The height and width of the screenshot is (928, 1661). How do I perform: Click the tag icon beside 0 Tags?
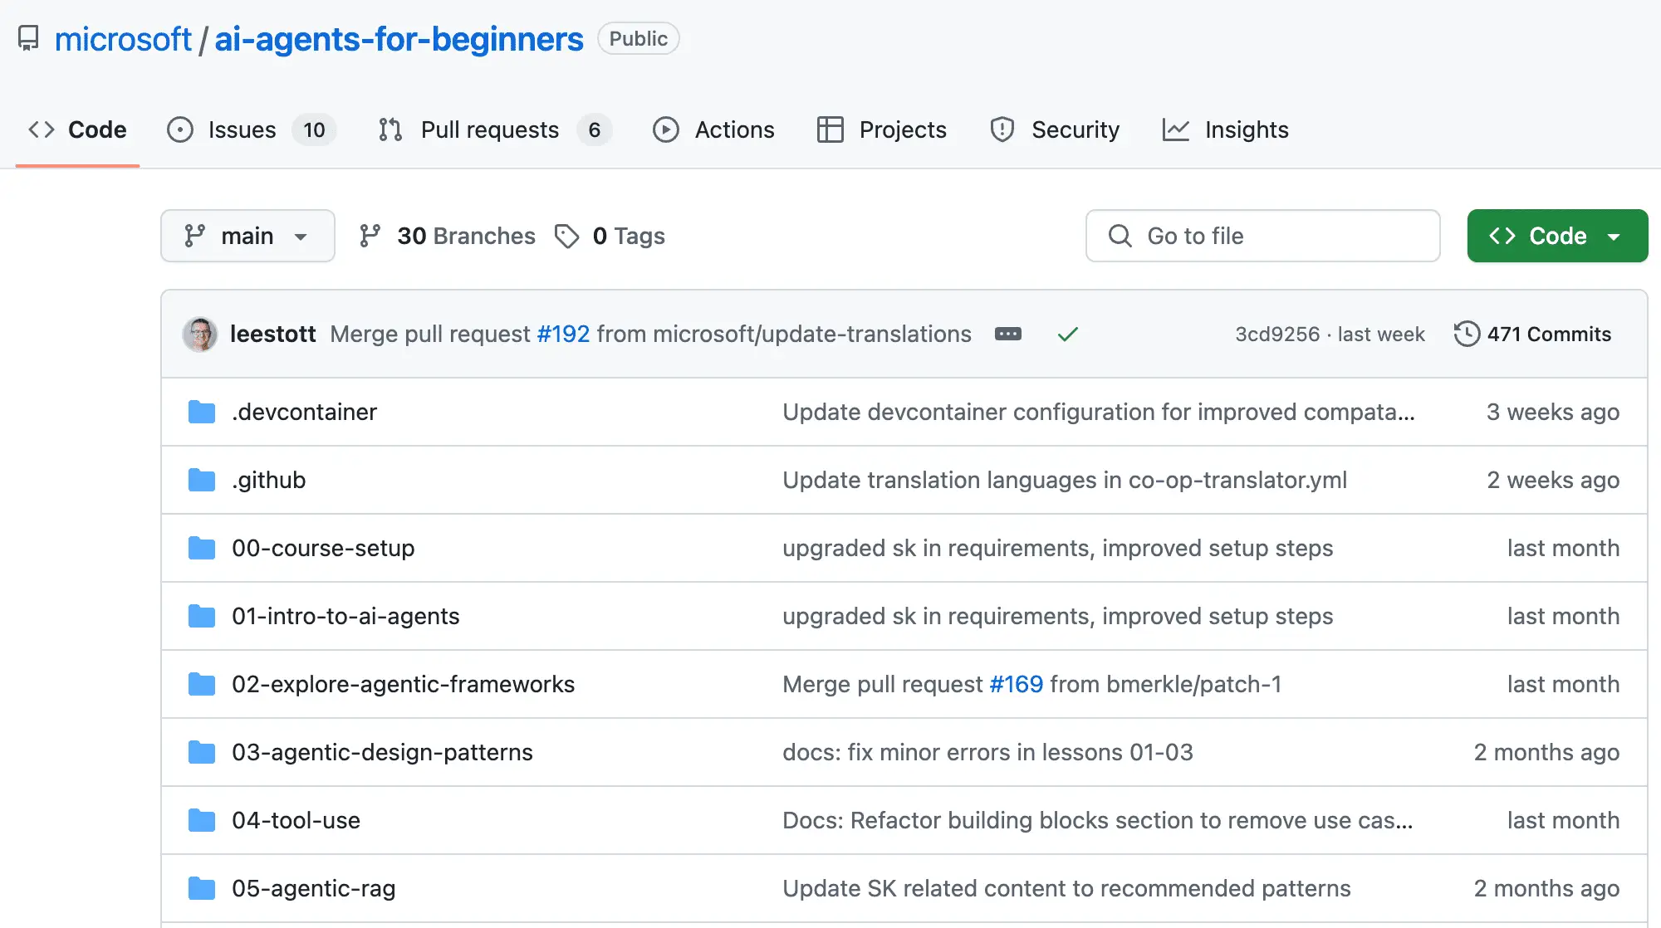[566, 237]
